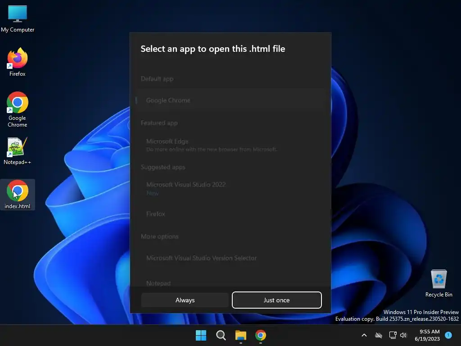Open Google Chrome from taskbar
This screenshot has height=346, width=461.
pos(261,335)
